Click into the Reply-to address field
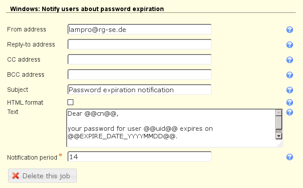 tap(140, 44)
